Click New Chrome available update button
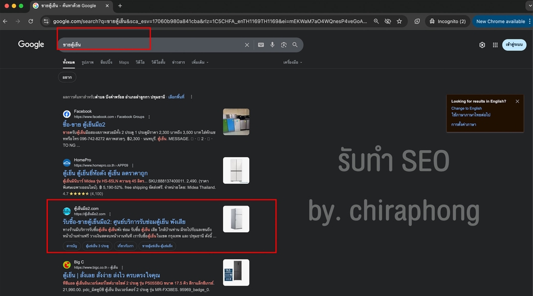 click(x=500, y=21)
